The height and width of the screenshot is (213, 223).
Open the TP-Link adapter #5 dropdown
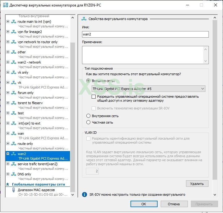click(x=148, y=89)
